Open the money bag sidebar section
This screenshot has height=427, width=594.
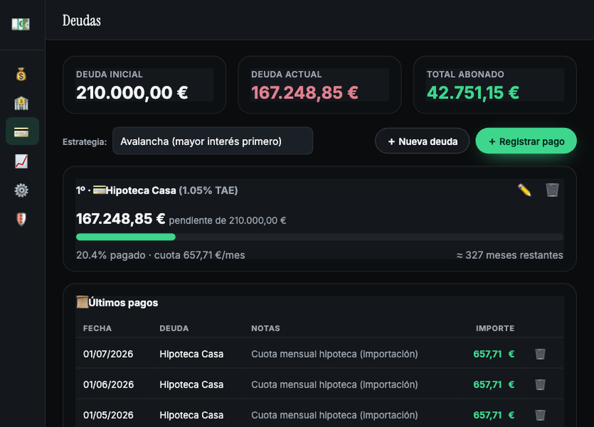21,74
